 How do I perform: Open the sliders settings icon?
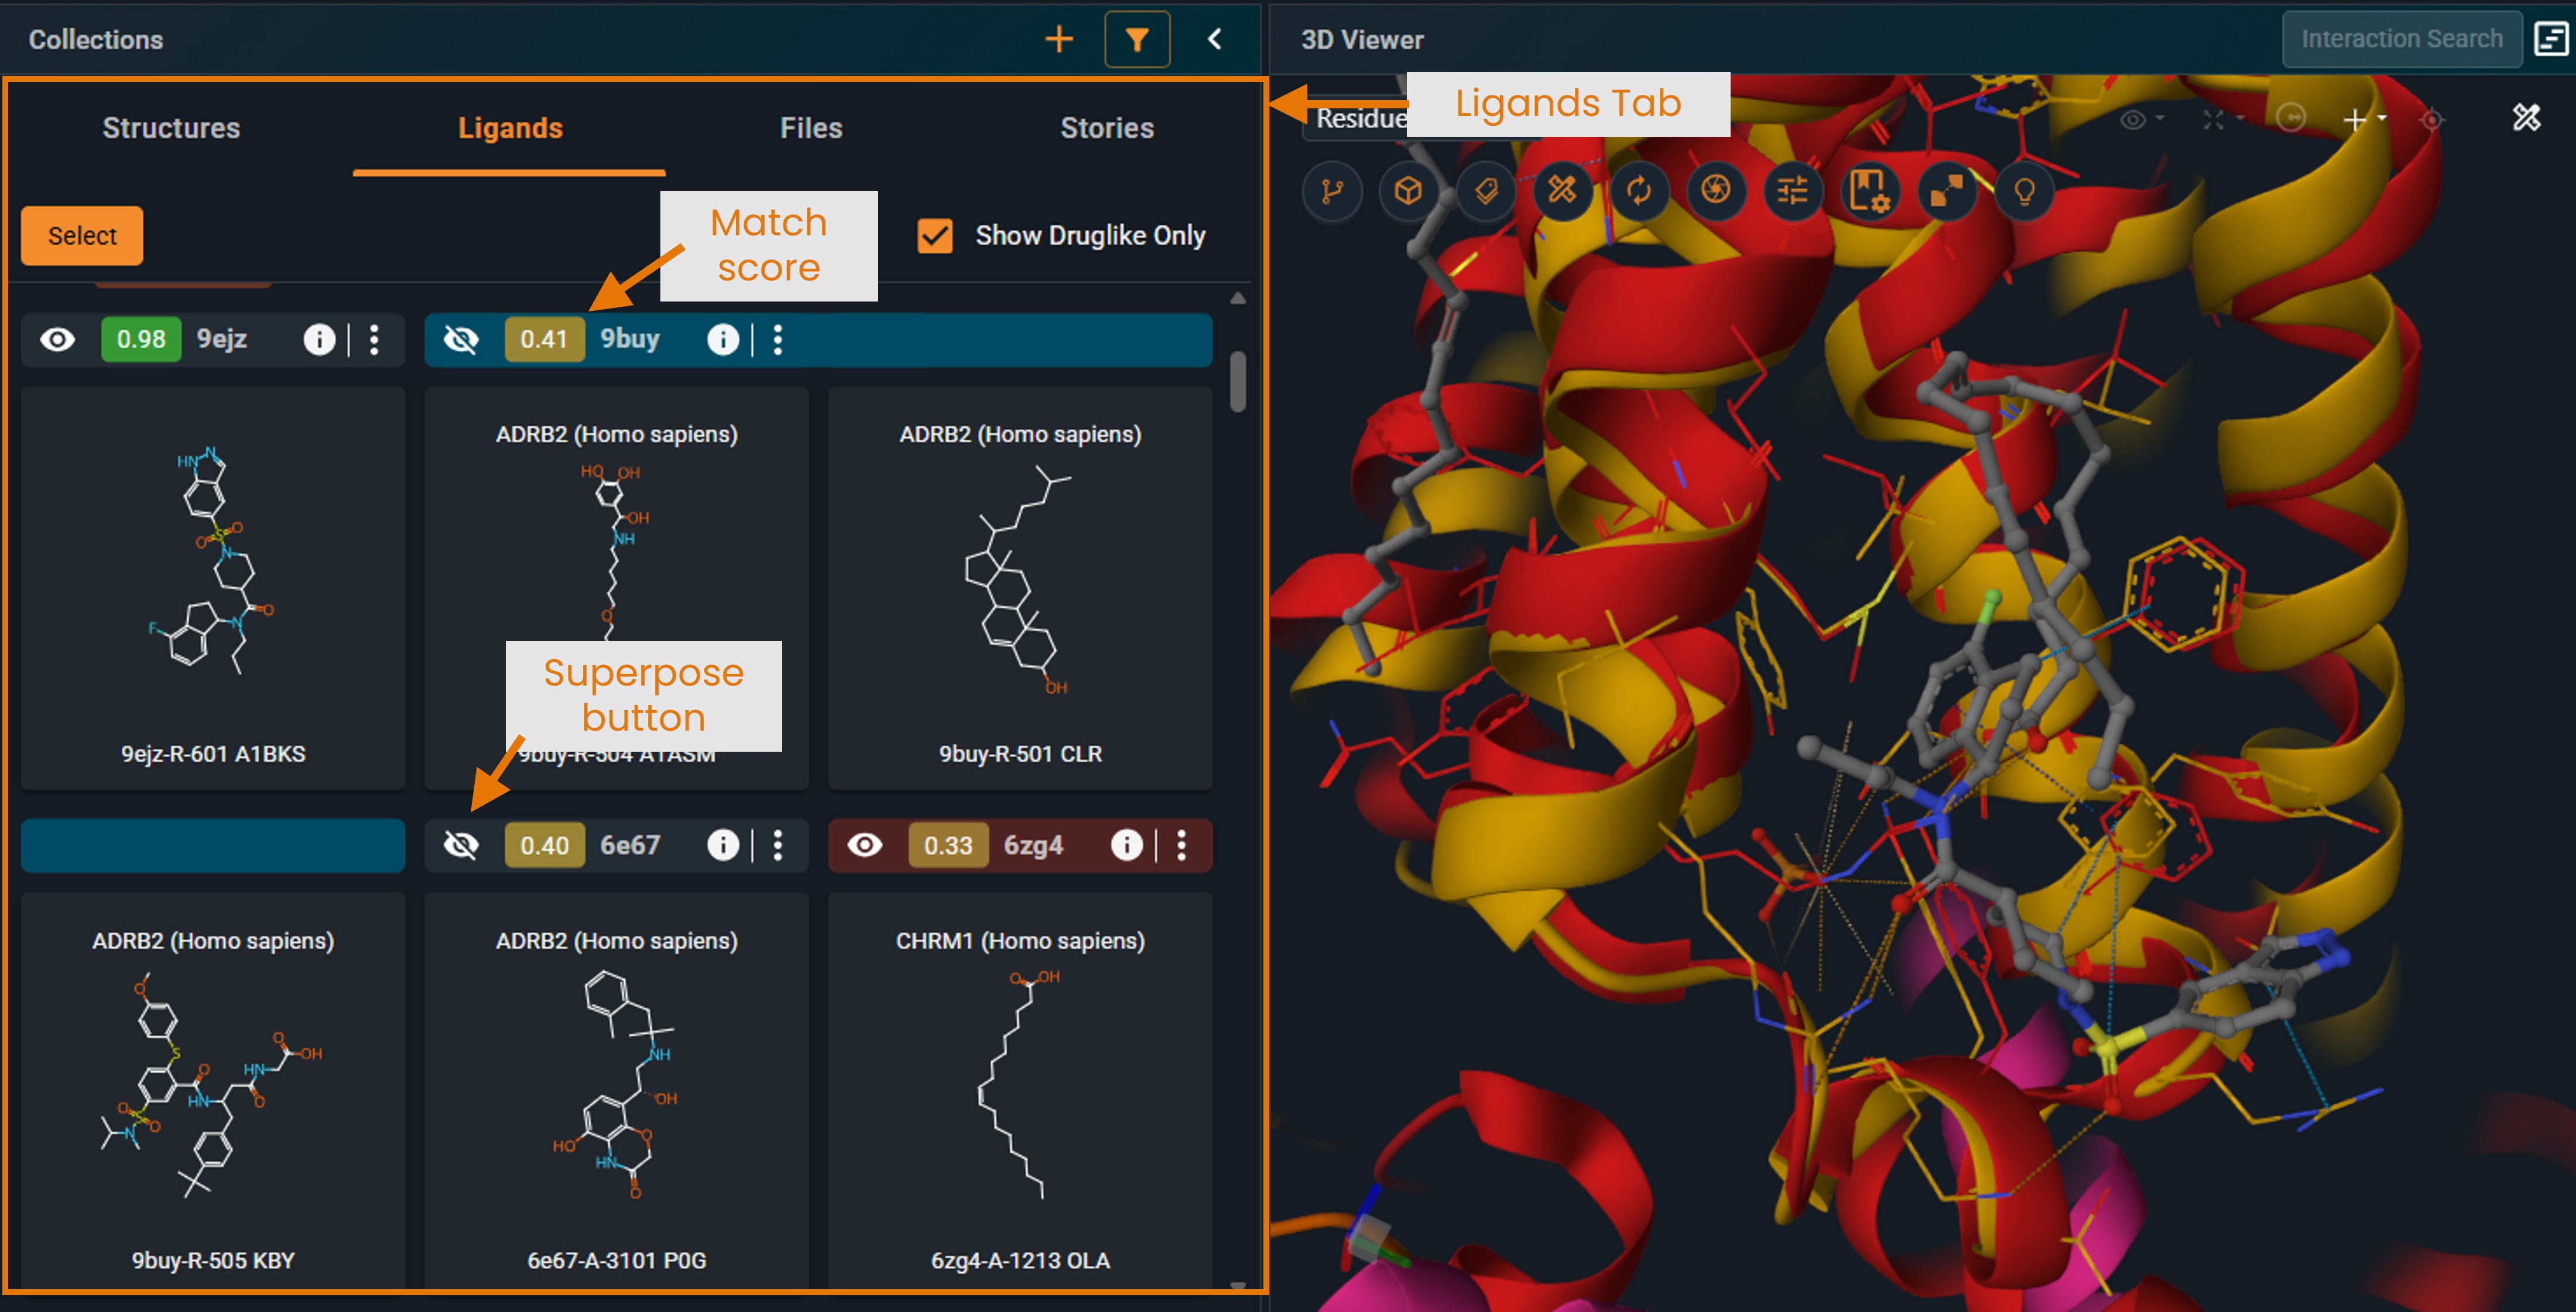[1792, 190]
